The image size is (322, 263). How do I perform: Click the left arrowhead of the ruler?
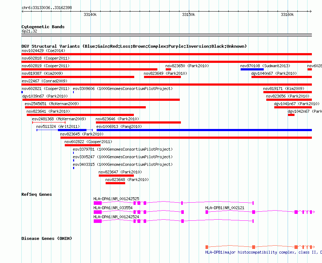pos(22,11)
